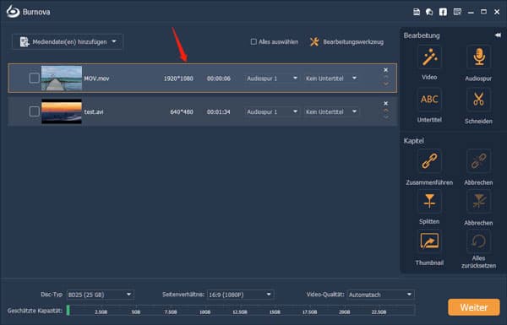Image resolution: width=507 pixels, height=325 pixels.
Task: Click the save project icon in title bar
Action: (x=417, y=12)
